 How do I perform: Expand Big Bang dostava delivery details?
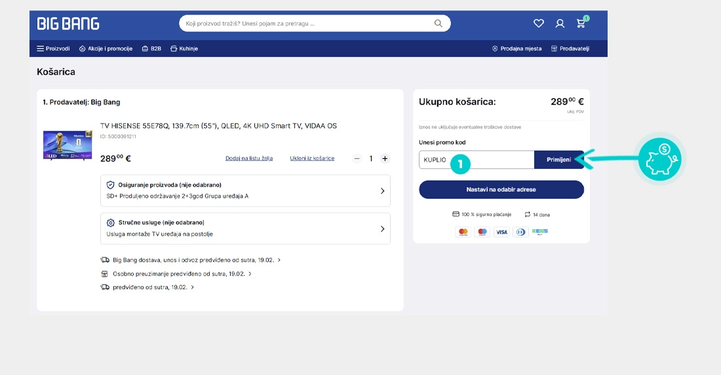(x=190, y=260)
